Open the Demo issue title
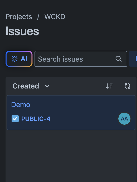The image size is (137, 182). 21,105
